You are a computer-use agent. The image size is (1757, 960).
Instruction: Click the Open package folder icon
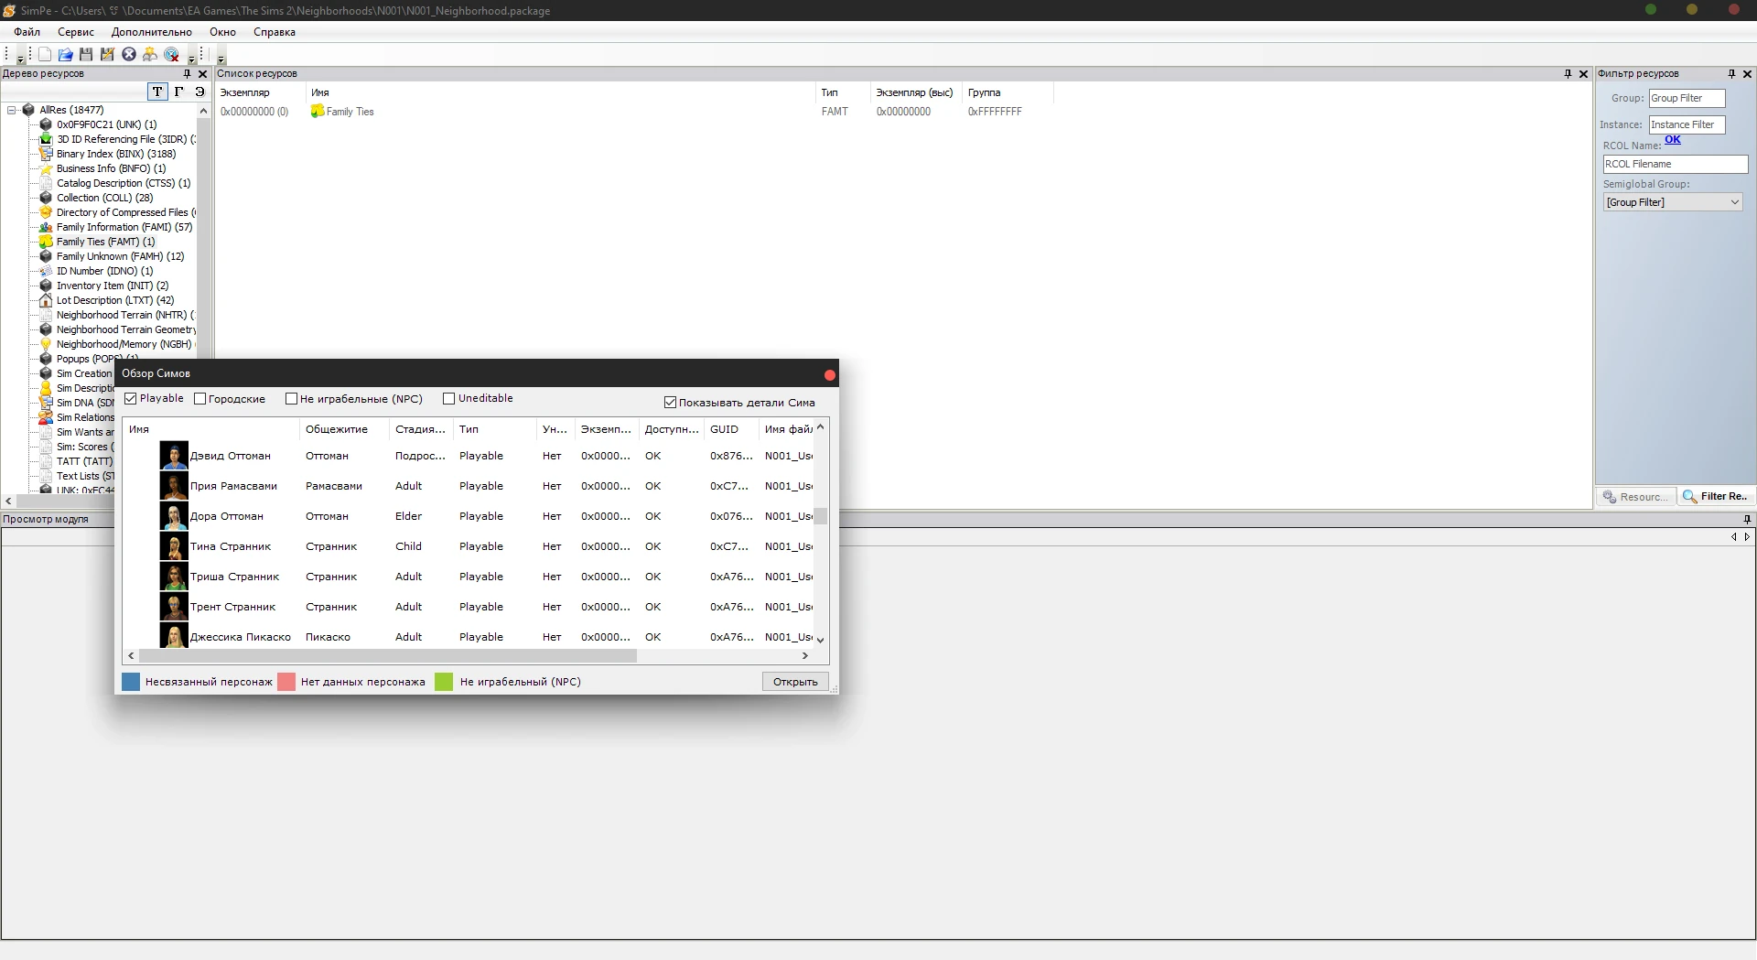pyautogui.click(x=65, y=55)
